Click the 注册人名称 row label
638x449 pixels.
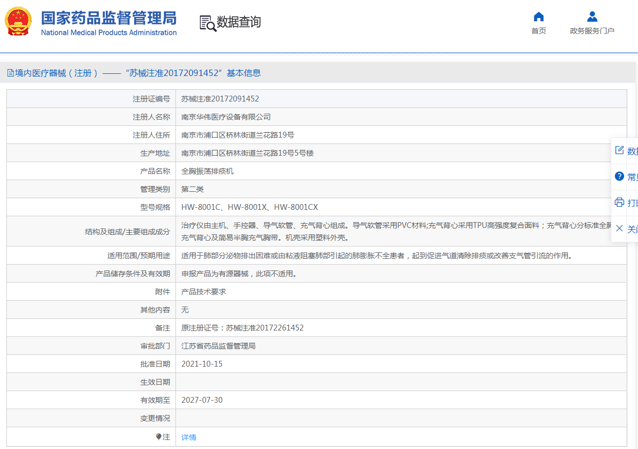[x=152, y=117]
